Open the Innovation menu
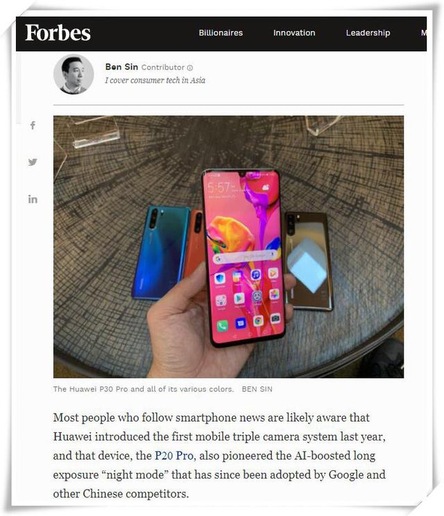This screenshot has height=516, width=444. coord(294,33)
